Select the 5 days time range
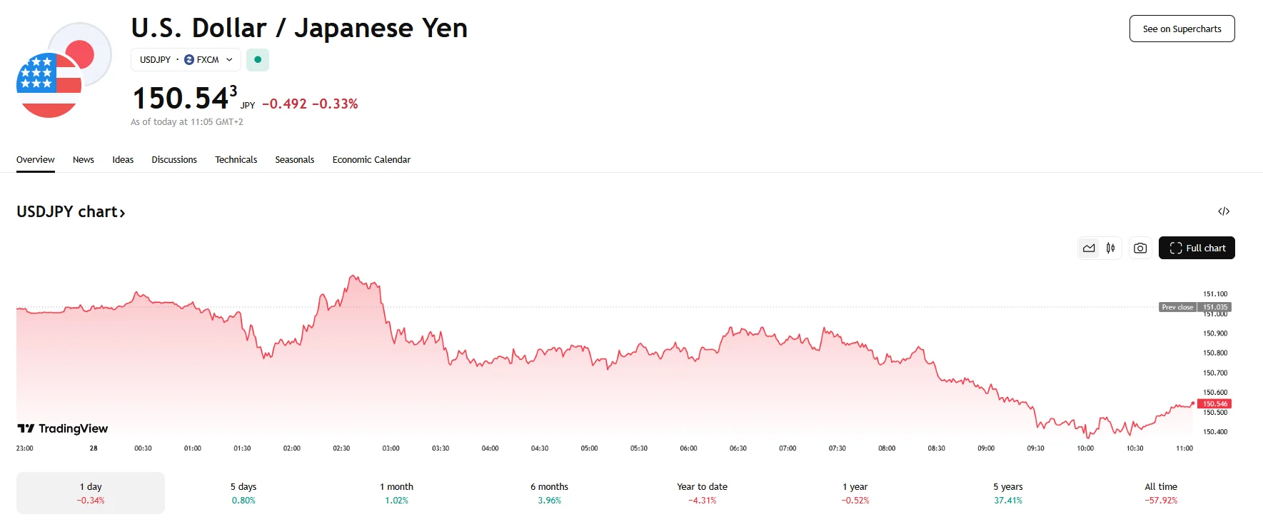Screen dimensions: 1263x532 point(243,493)
